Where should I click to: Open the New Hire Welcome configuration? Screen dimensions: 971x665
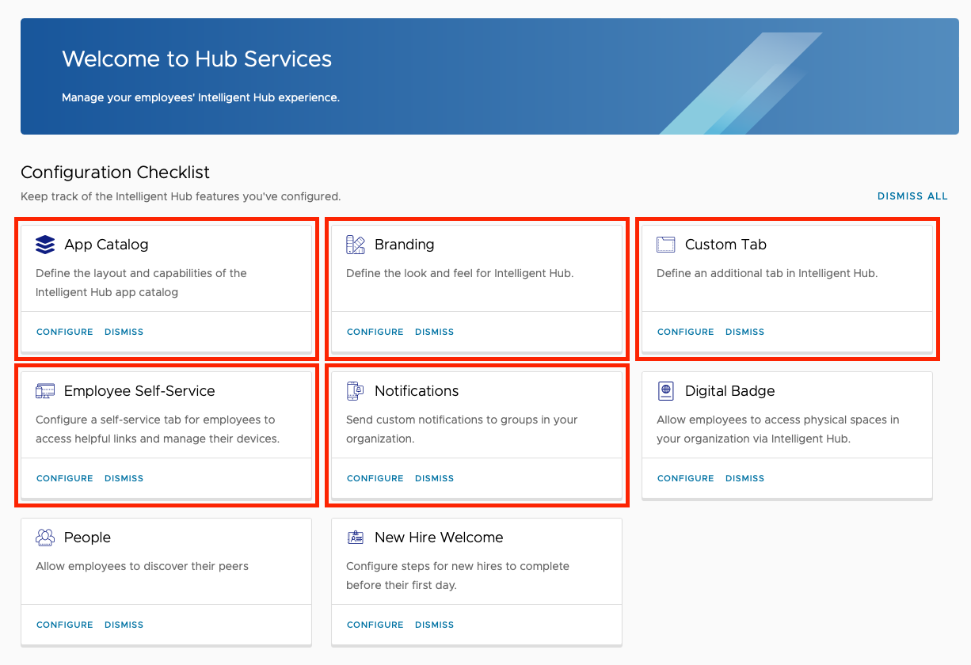tap(375, 625)
